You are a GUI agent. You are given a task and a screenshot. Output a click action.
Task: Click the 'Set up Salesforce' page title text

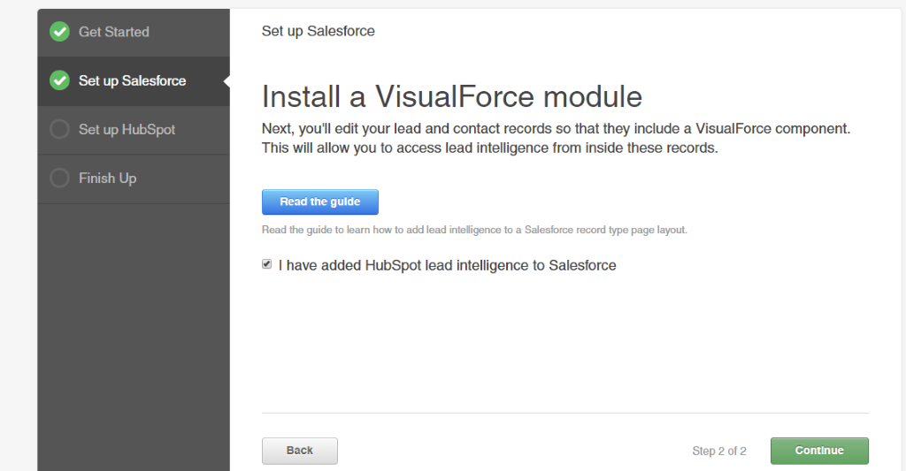coord(318,31)
